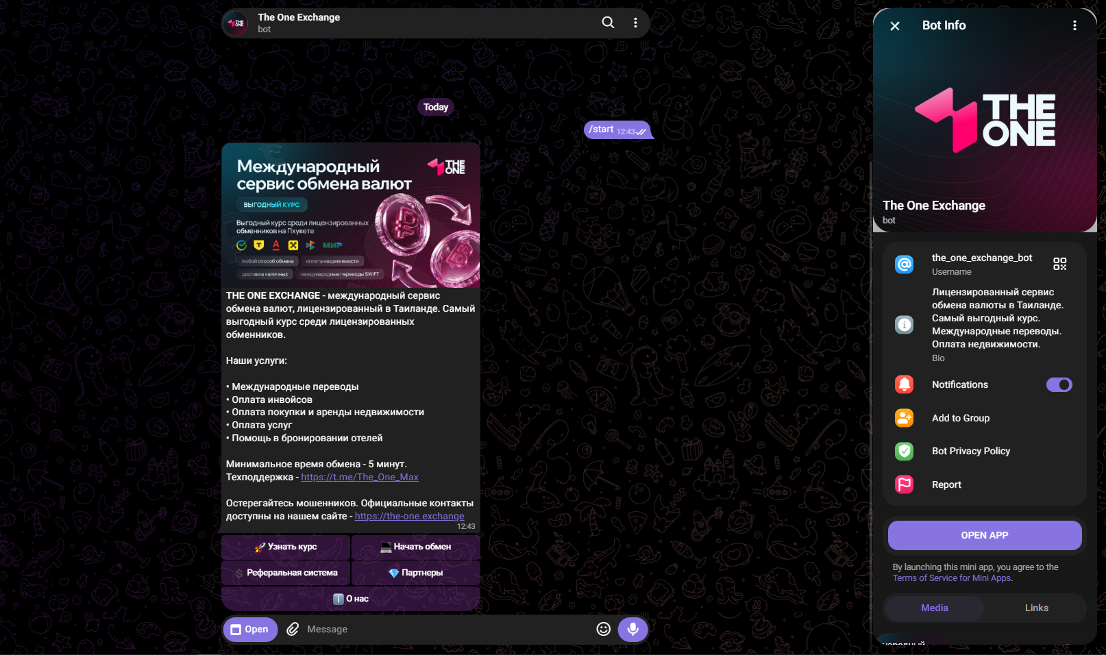This screenshot has width=1106, height=655.
Task: Open search in The One Exchange chat
Action: coord(608,23)
